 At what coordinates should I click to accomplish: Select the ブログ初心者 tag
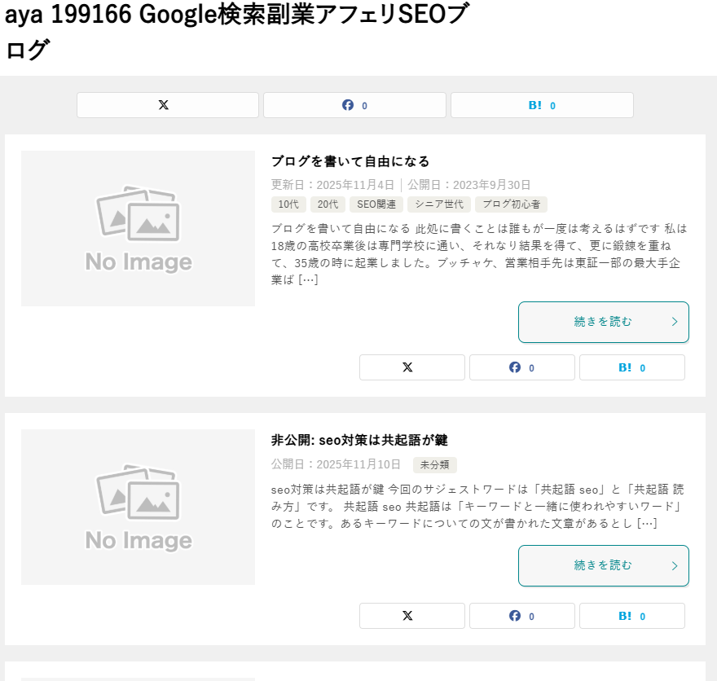click(x=511, y=204)
